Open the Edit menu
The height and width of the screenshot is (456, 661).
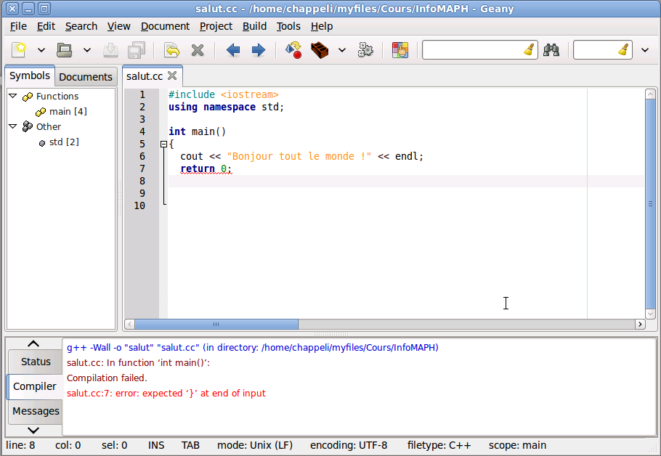click(x=46, y=26)
